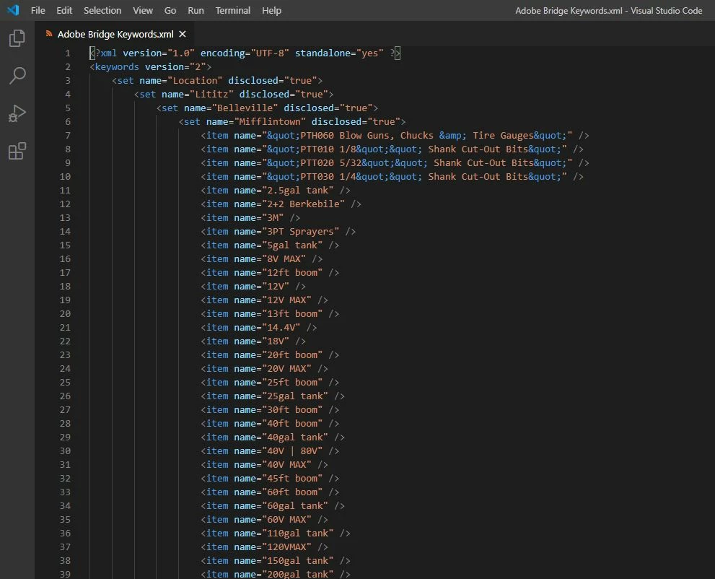This screenshot has height=579, width=715.
Task: Click the "13ft boom" item line
Action: [x=270, y=314]
